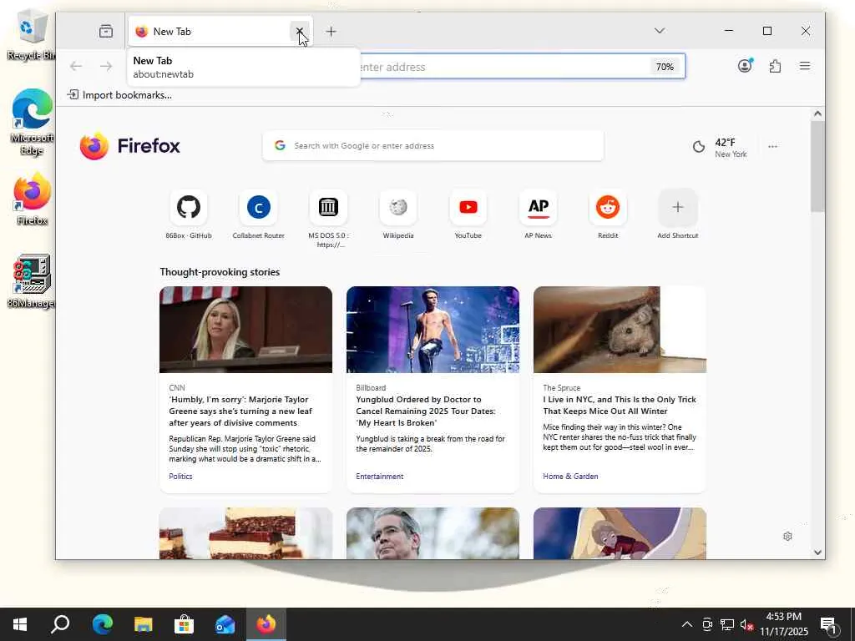The width and height of the screenshot is (855, 641).
Task: Select the 86Manager desktop icon
Action: pos(31,281)
